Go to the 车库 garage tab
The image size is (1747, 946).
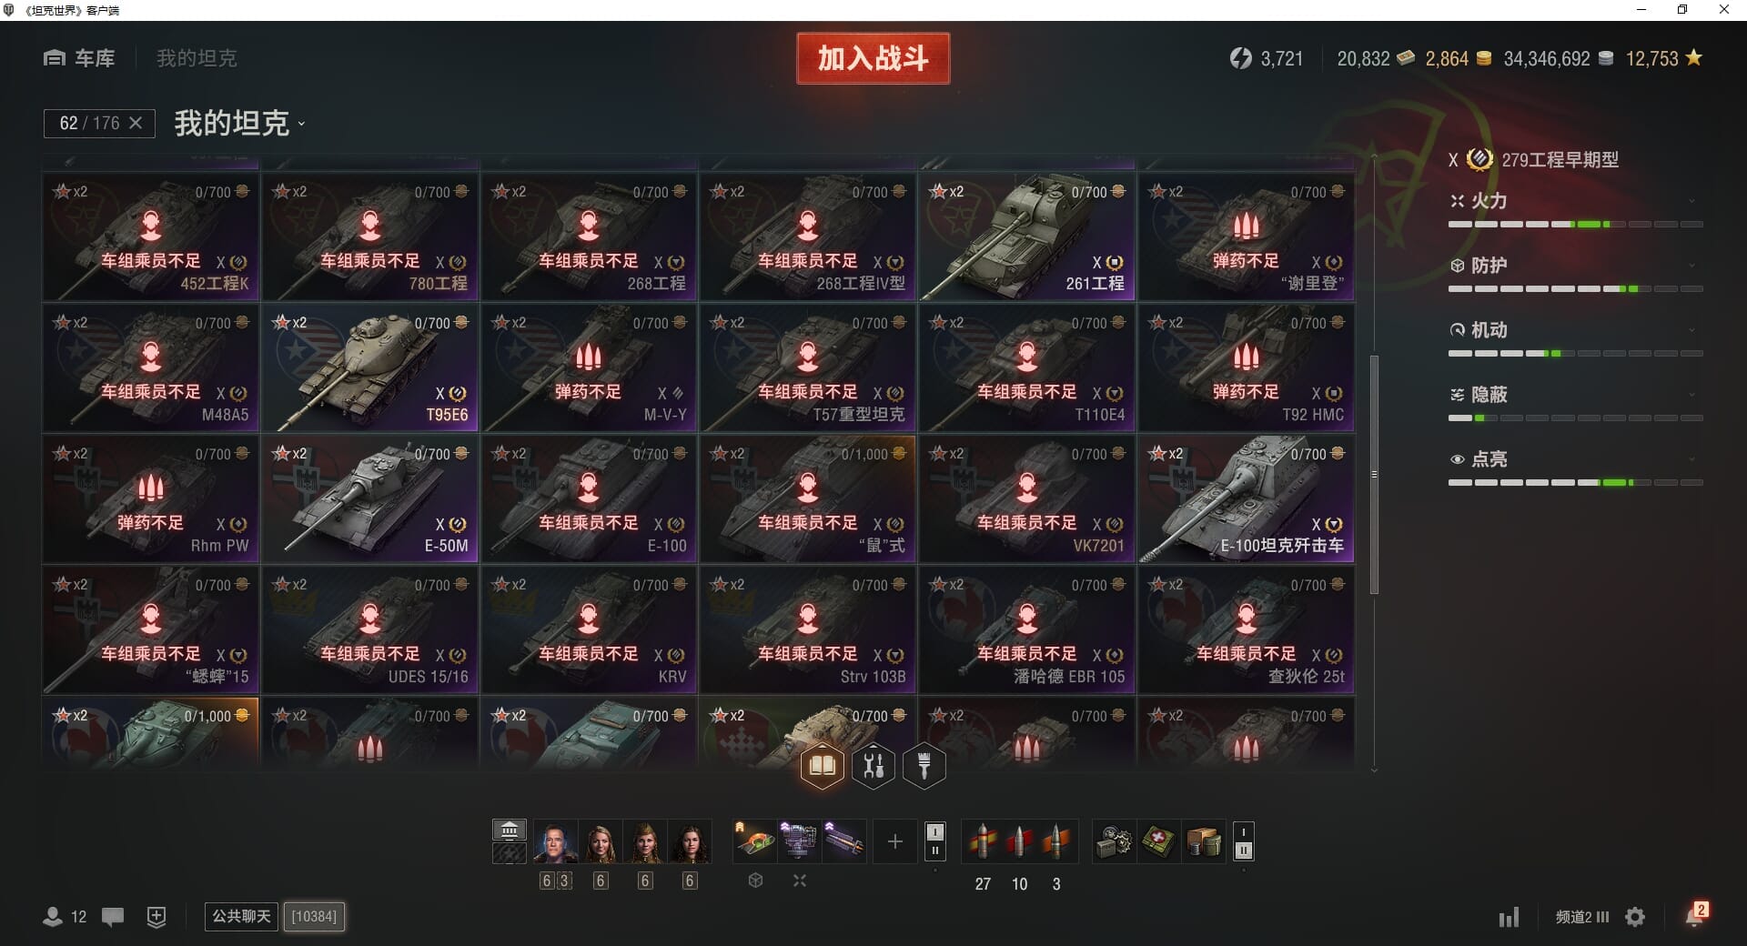tap(80, 58)
